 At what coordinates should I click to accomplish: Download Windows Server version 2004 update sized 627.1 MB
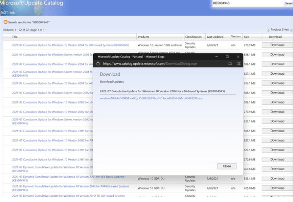click(277, 74)
